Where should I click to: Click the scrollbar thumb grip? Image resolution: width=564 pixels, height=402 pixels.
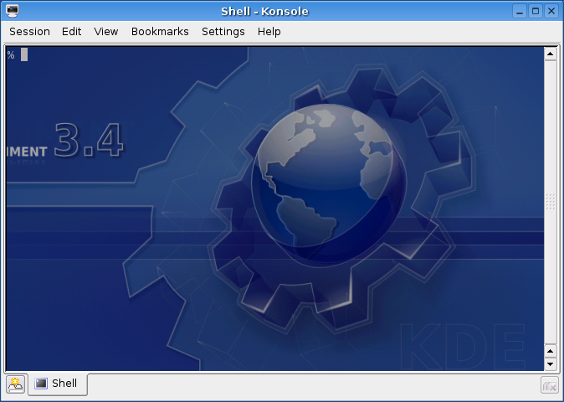(550, 202)
